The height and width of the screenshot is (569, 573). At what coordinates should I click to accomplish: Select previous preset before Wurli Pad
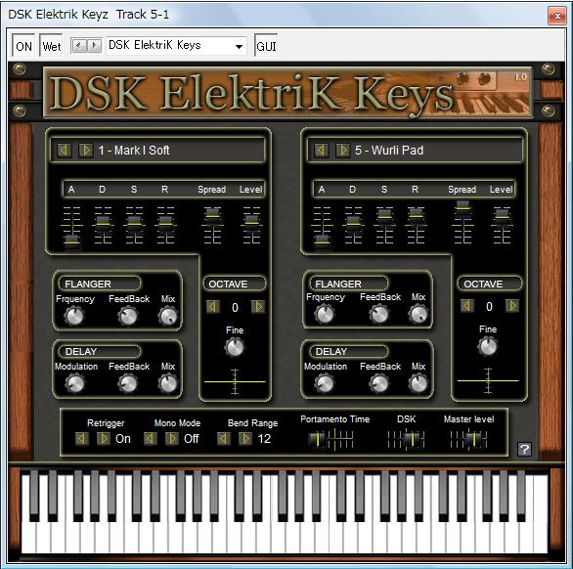(x=322, y=150)
